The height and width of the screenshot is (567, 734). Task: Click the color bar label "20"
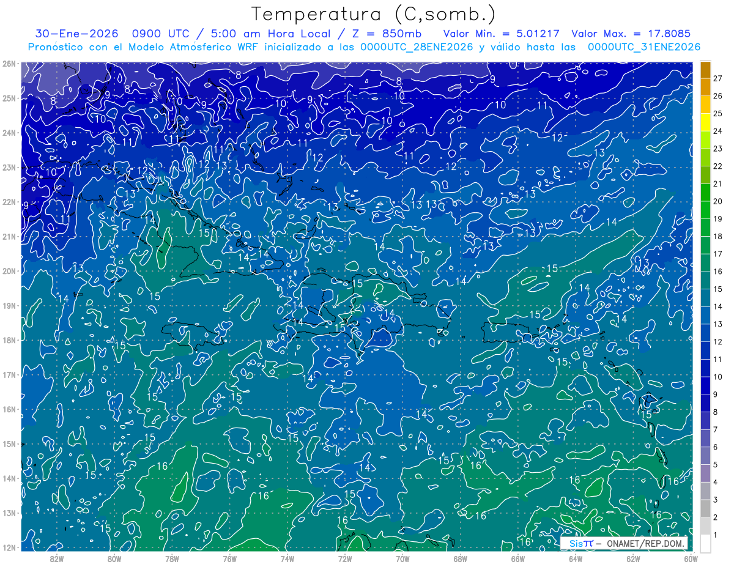click(717, 201)
